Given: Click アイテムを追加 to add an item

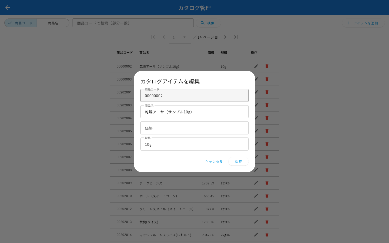Looking at the screenshot, I should pyautogui.click(x=363, y=23).
